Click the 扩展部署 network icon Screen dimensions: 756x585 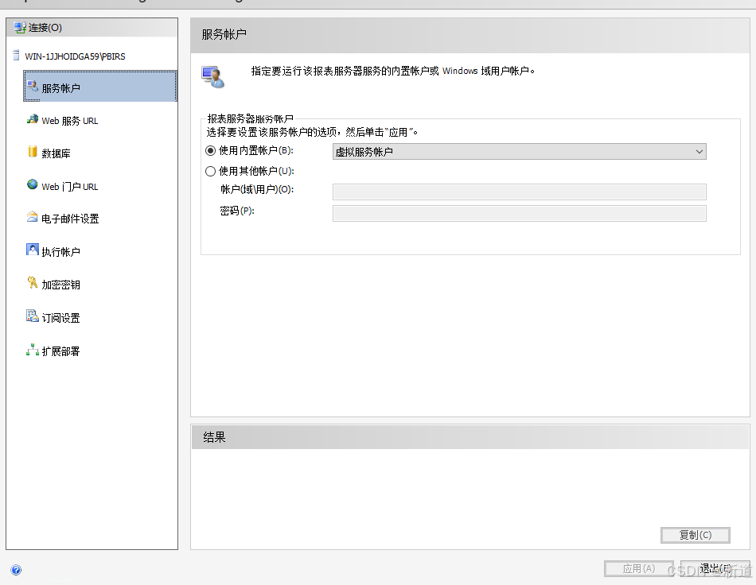[32, 350]
